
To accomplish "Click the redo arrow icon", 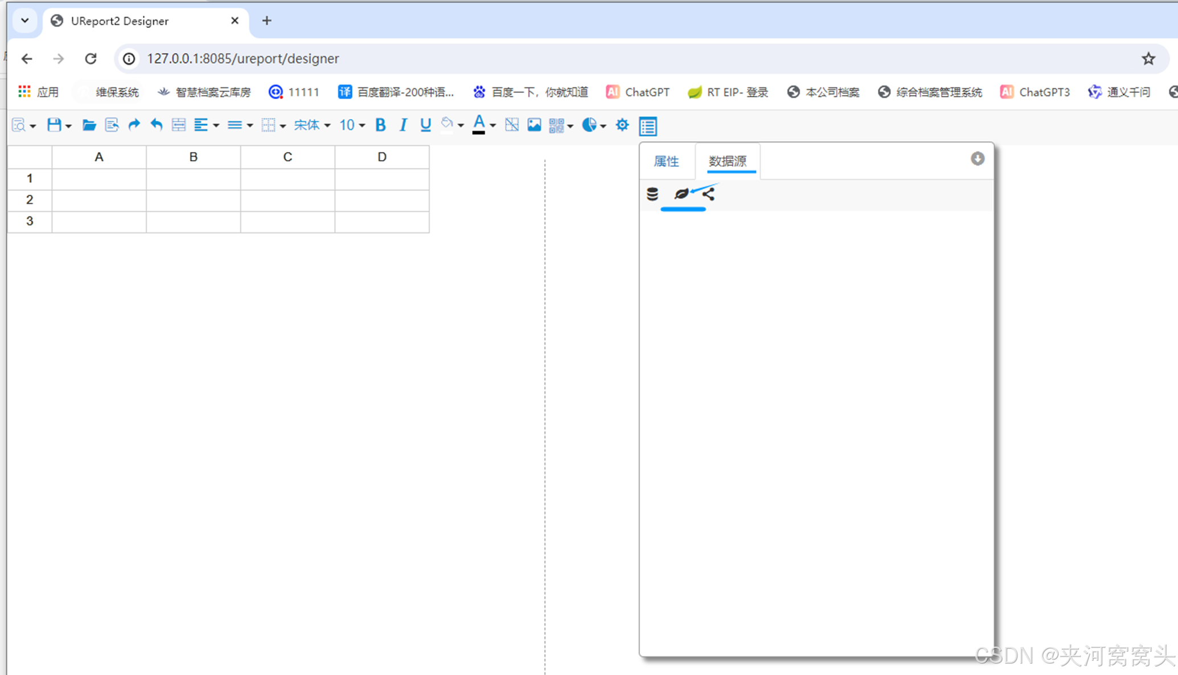I will pyautogui.click(x=134, y=125).
